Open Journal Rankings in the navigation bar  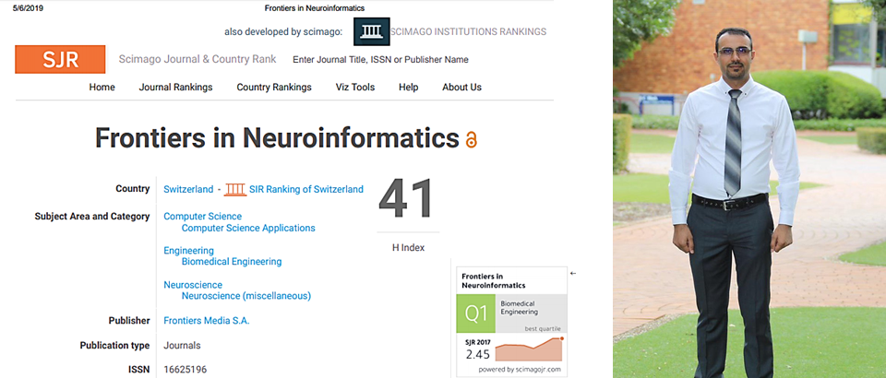(175, 88)
